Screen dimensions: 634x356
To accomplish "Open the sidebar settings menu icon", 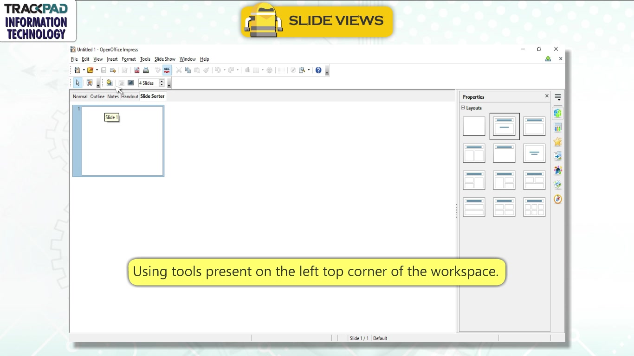I will (558, 97).
